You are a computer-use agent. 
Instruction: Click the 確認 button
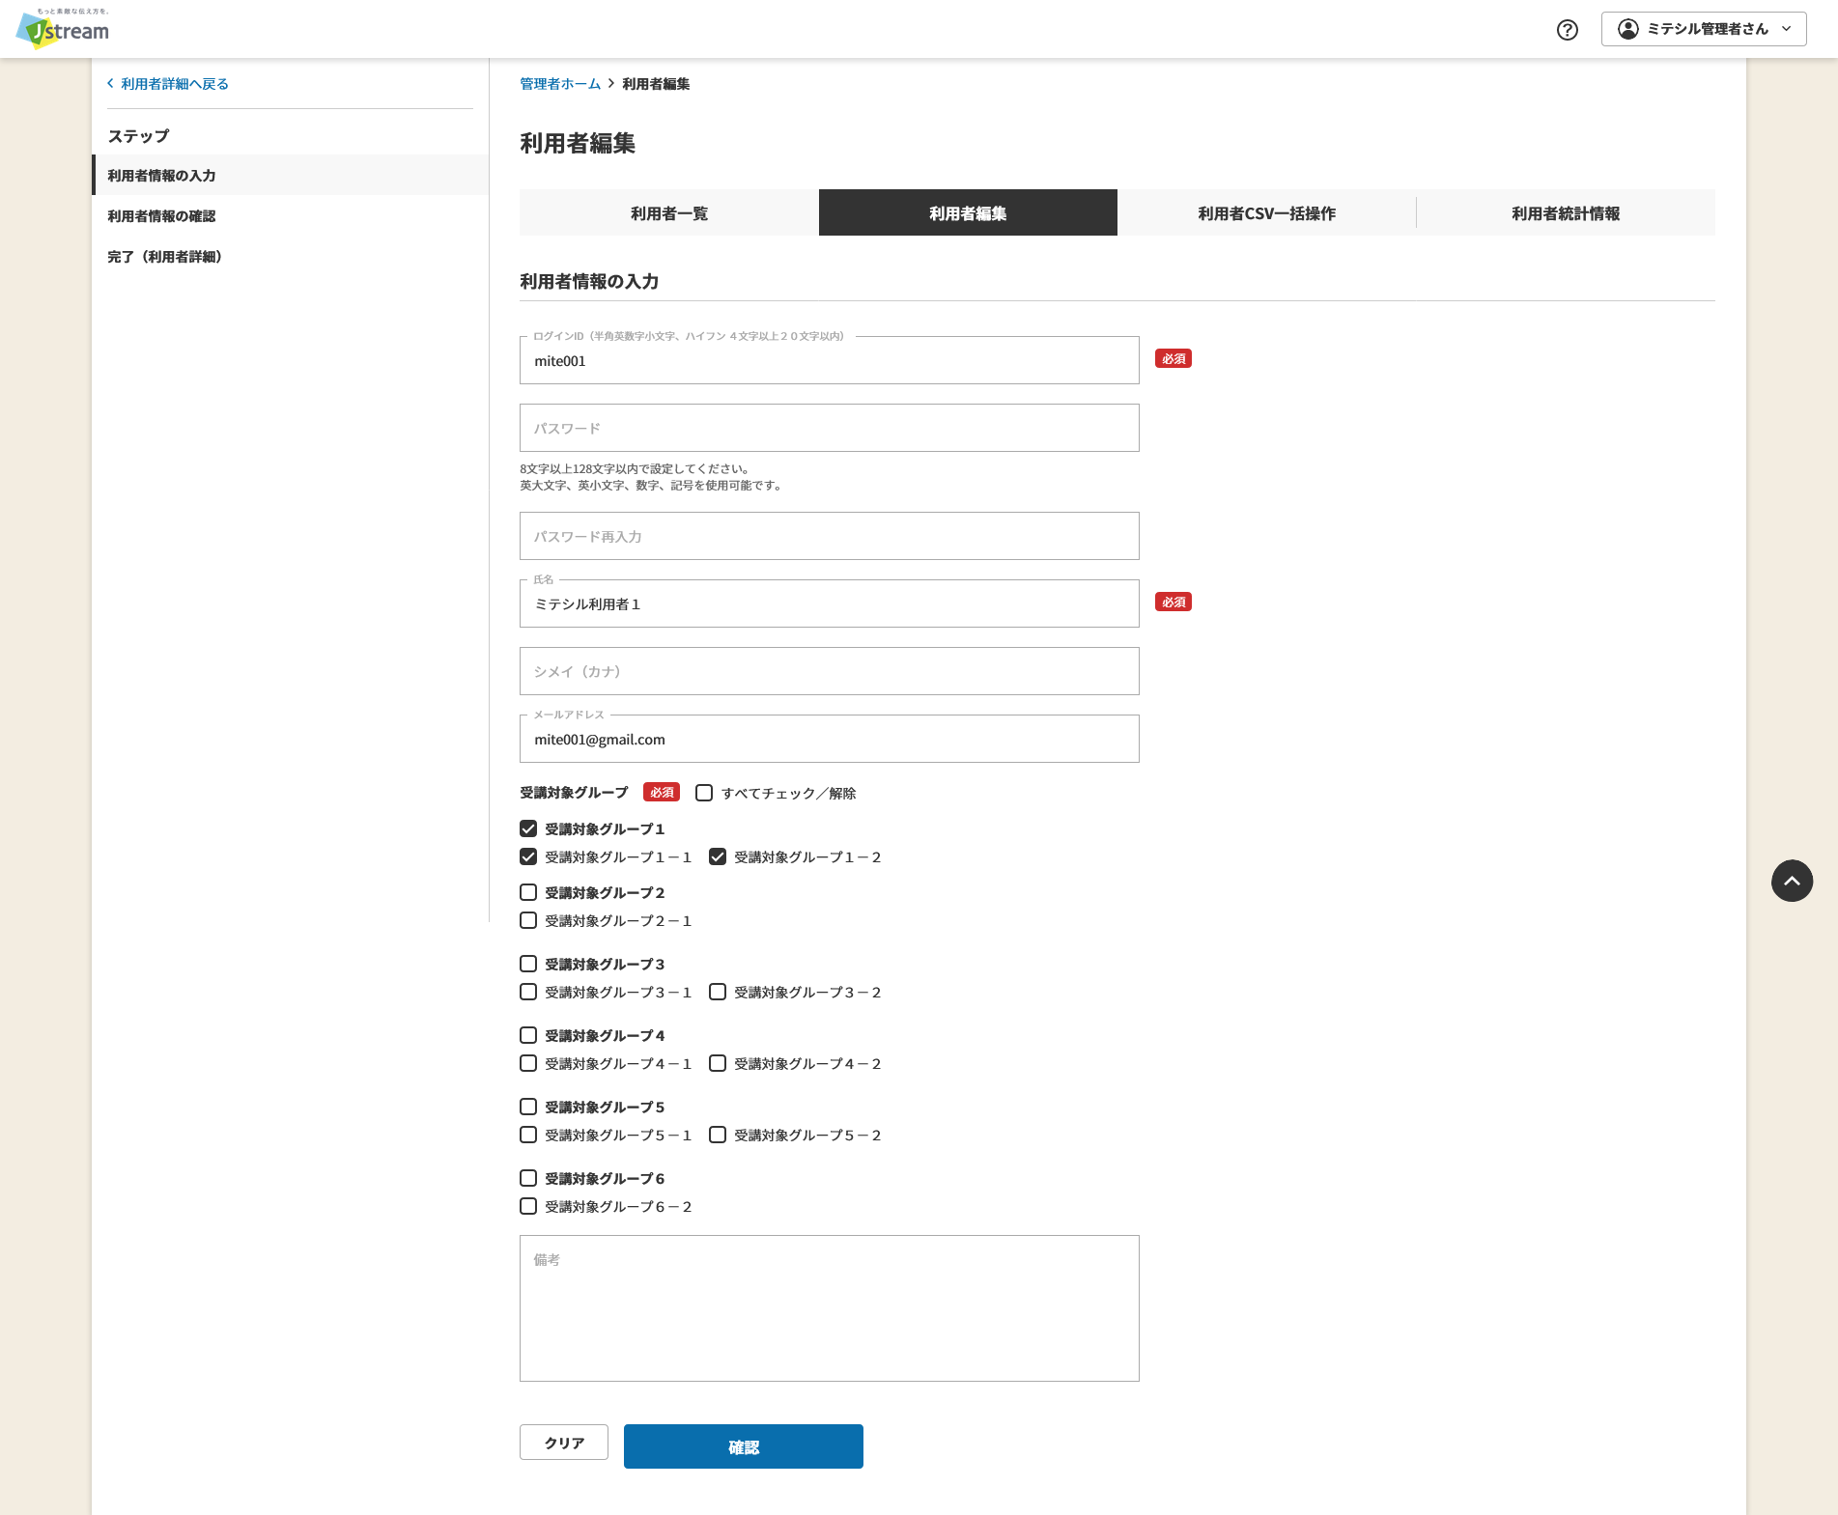point(744,1446)
